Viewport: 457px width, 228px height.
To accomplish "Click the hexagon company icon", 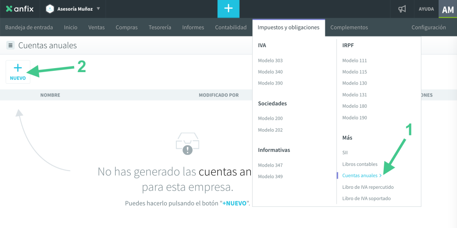I will click(50, 9).
